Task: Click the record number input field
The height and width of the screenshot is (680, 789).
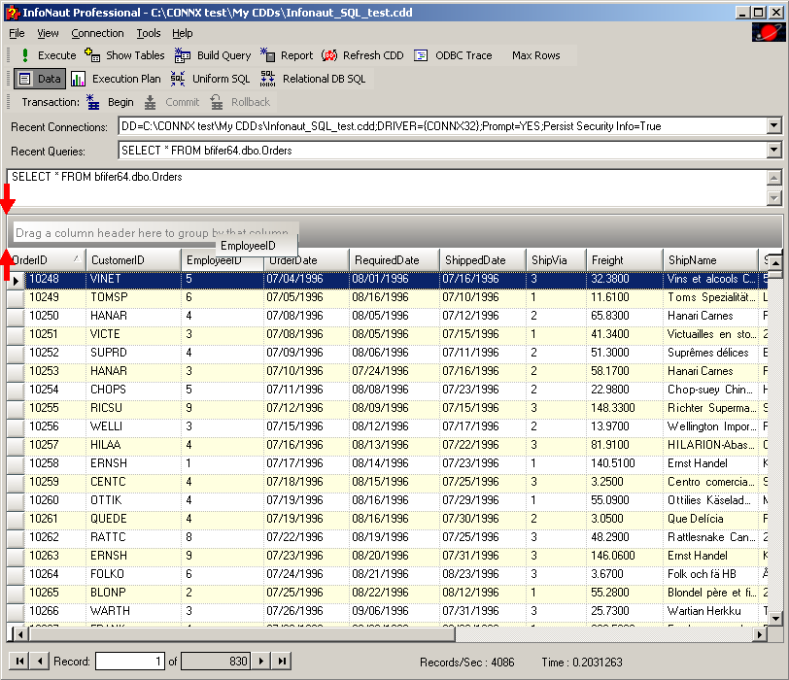Action: [x=131, y=662]
